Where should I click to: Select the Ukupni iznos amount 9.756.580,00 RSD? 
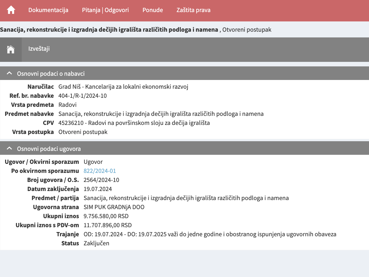point(106,216)
